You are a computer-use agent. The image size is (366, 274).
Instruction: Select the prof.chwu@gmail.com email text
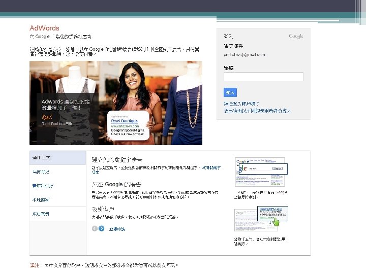pyautogui.click(x=244, y=54)
